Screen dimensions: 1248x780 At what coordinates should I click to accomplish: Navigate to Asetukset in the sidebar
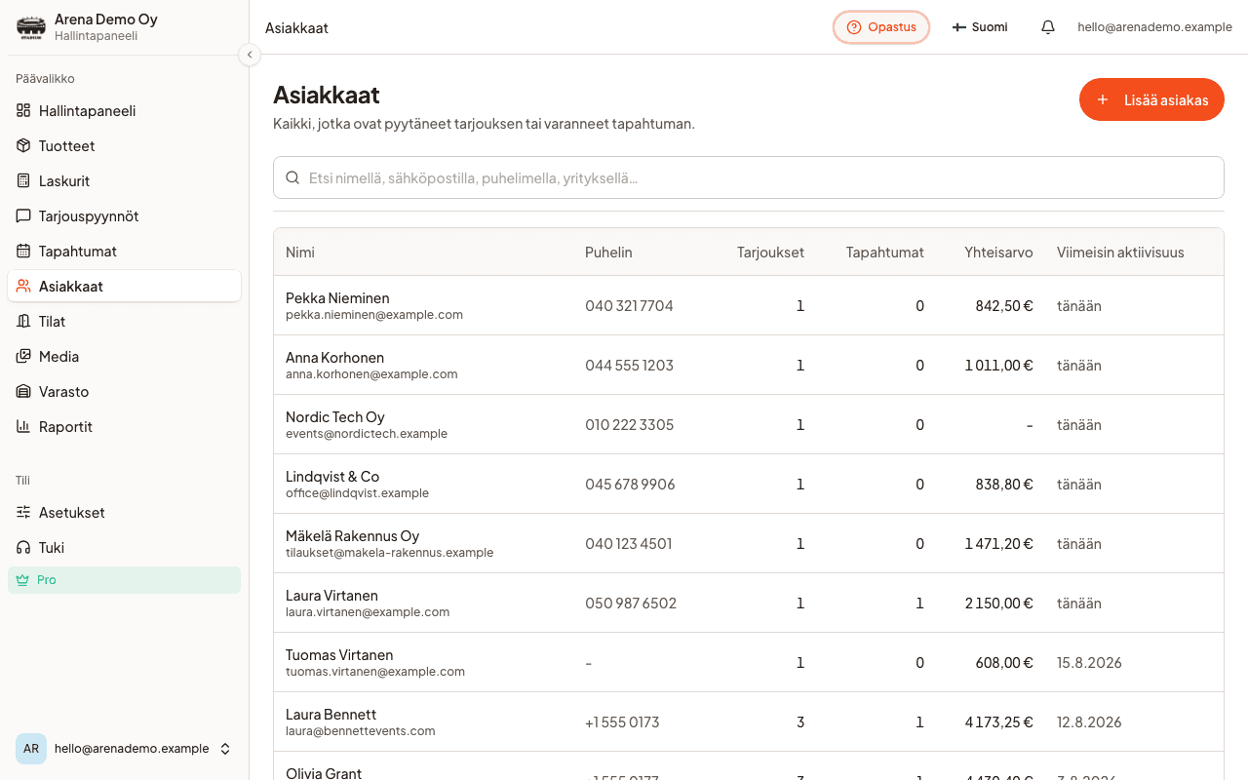124,513
